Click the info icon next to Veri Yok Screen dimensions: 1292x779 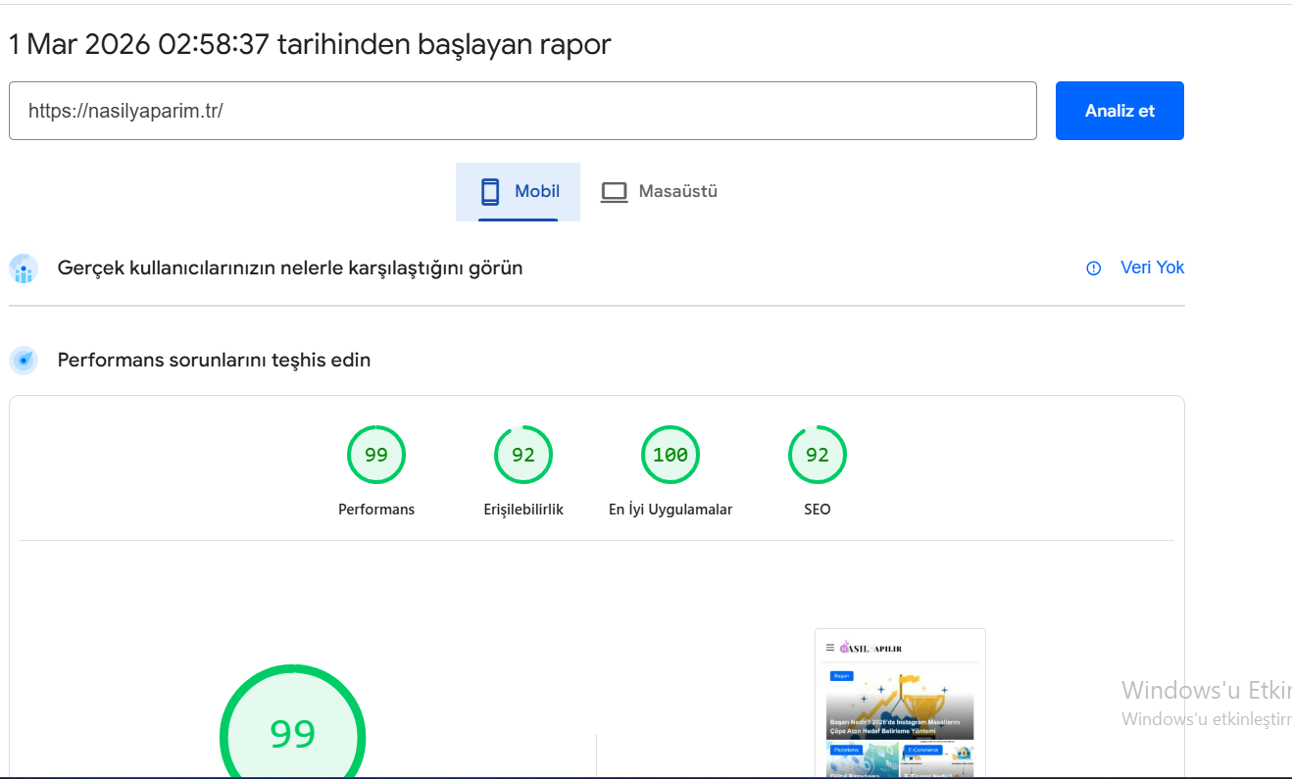pos(1094,268)
